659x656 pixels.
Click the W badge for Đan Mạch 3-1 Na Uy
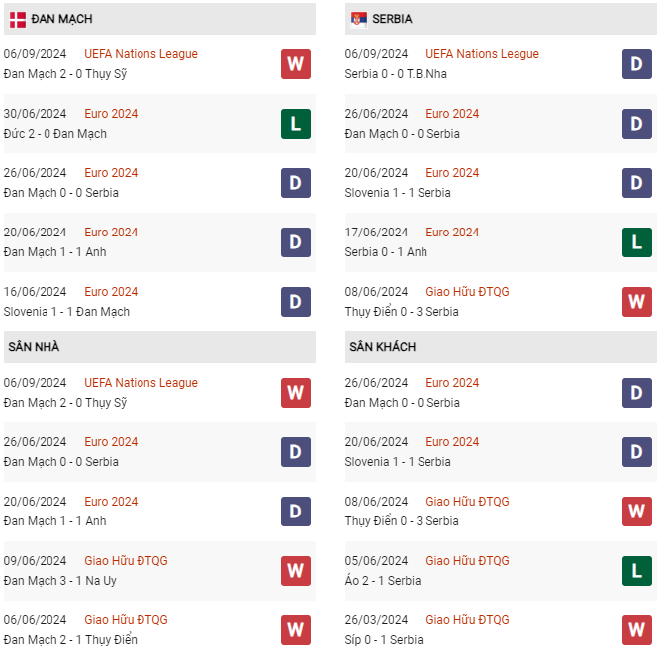coord(296,571)
